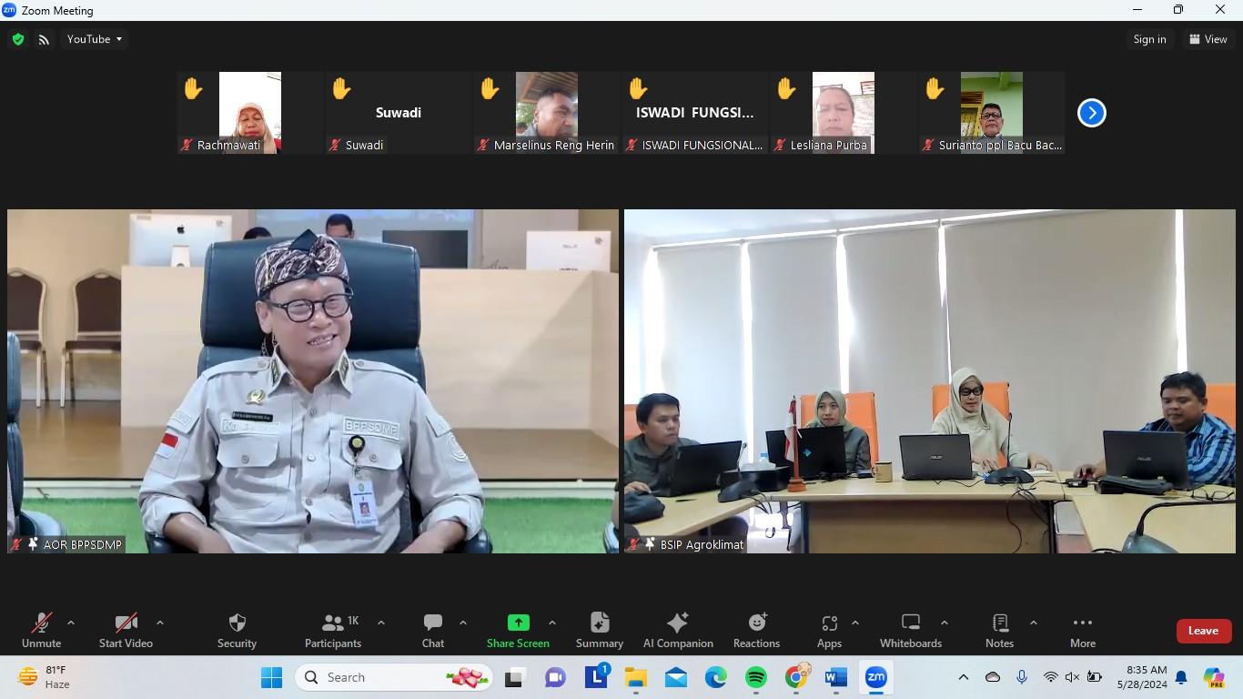Click the red Leave button

pyautogui.click(x=1203, y=630)
